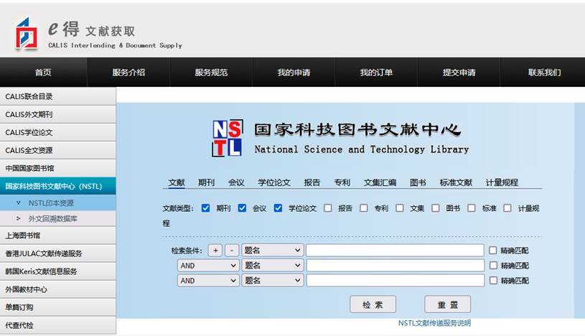Check the 报告 document type checkbox
585x336 pixels.
pyautogui.click(x=327, y=208)
